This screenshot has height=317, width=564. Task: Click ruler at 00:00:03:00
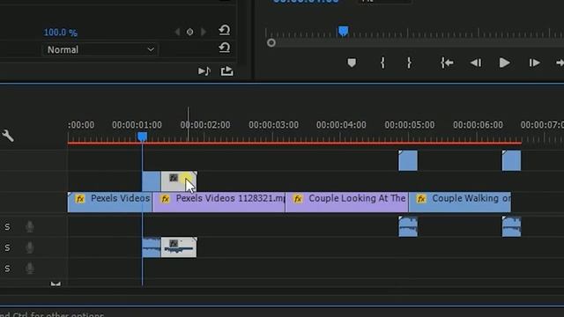click(273, 125)
